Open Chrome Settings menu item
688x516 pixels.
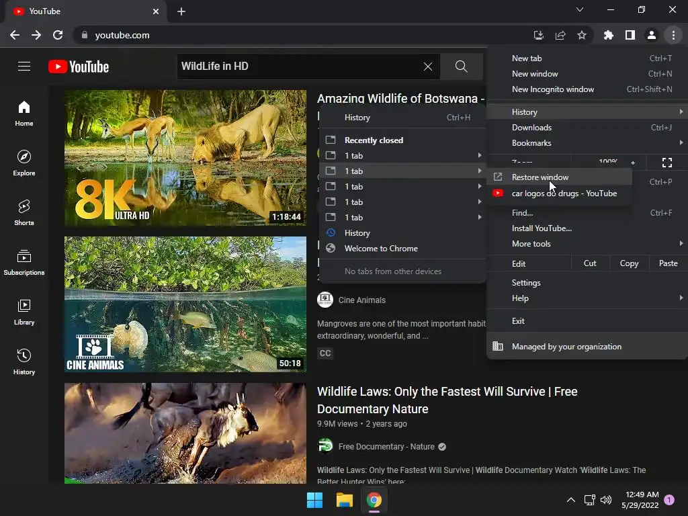click(x=587, y=283)
